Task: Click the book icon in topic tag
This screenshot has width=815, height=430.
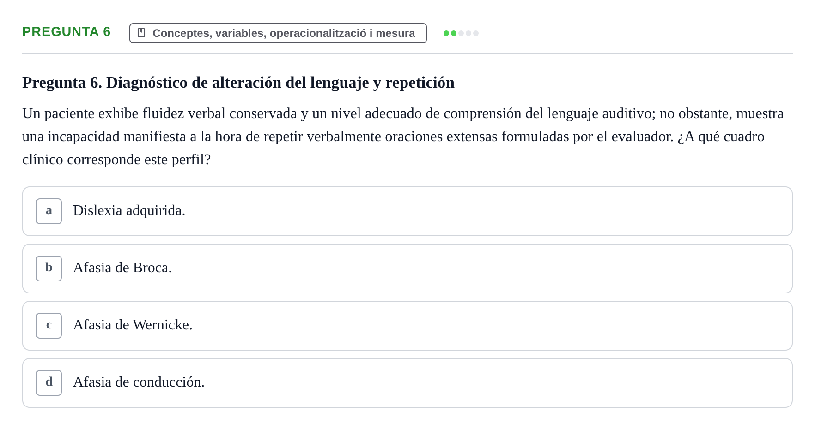Action: (x=141, y=33)
